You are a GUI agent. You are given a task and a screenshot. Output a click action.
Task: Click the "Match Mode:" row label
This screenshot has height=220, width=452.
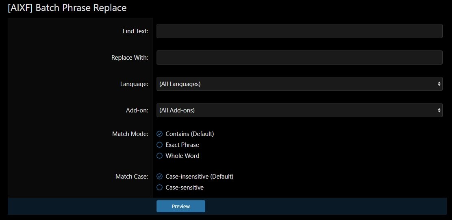point(130,134)
